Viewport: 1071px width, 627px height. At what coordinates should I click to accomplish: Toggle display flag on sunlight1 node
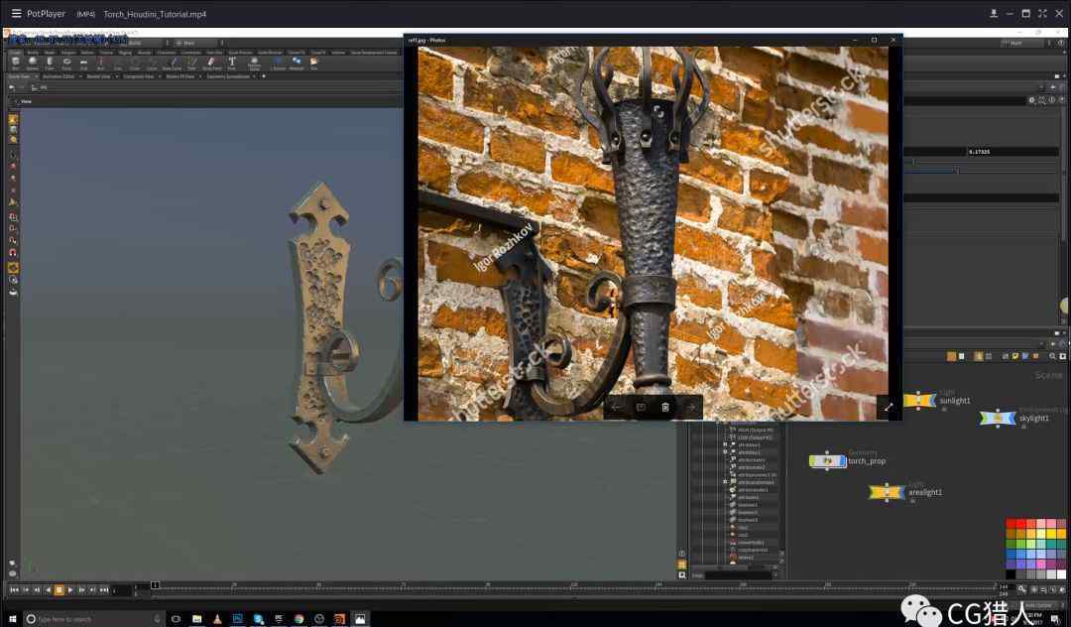(932, 400)
